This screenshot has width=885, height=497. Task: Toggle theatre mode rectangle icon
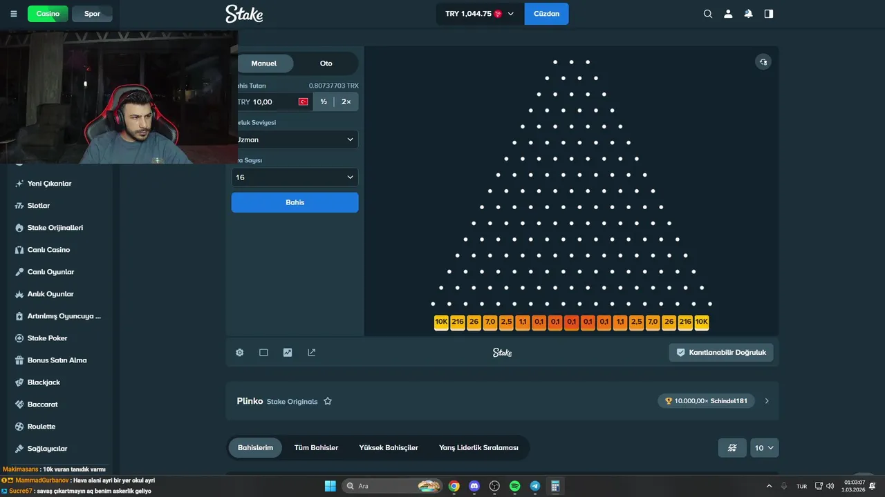(x=263, y=352)
